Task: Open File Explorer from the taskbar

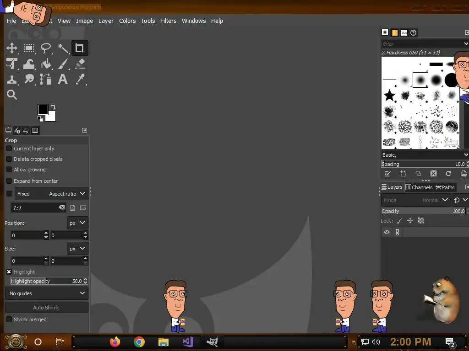Action: 164,342
